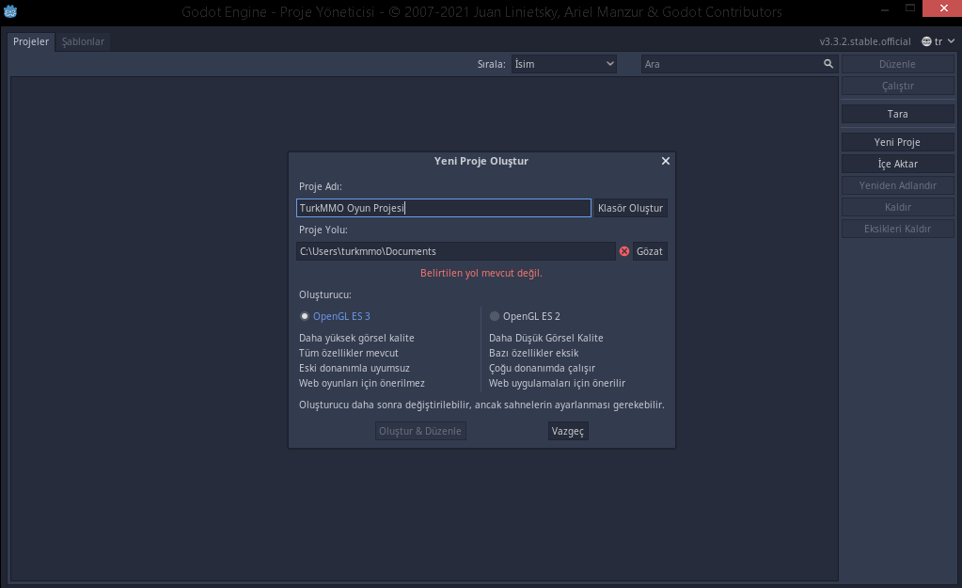The image size is (962, 588).
Task: Click the Düzenle button
Action: pyautogui.click(x=897, y=64)
